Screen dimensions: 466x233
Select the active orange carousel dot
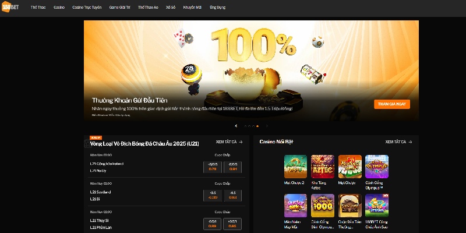pyautogui.click(x=257, y=126)
